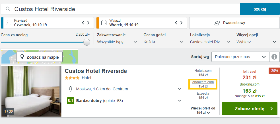Open Zobacz na mapie map view
The width and height of the screenshot is (280, 124).
point(40,57)
